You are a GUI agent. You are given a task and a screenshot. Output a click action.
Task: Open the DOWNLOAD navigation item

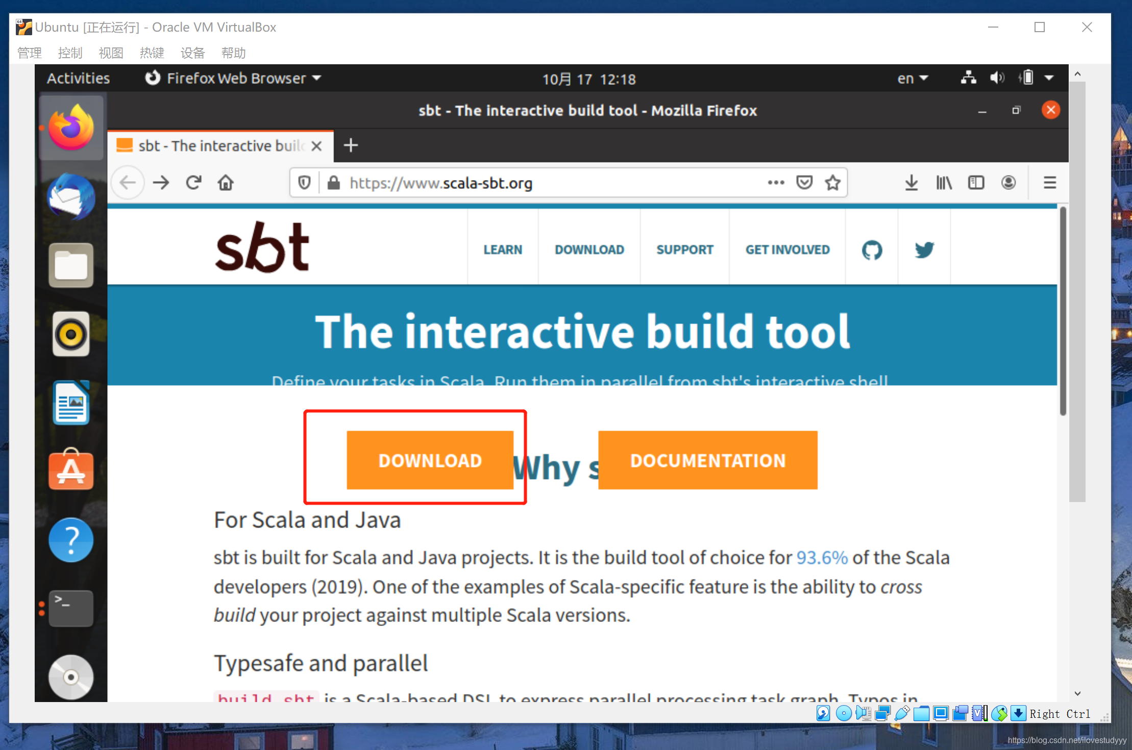click(x=589, y=249)
